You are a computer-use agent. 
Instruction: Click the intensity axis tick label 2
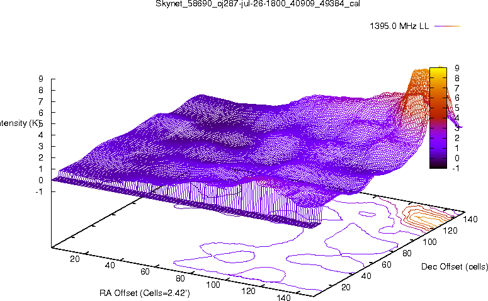coord(41,157)
